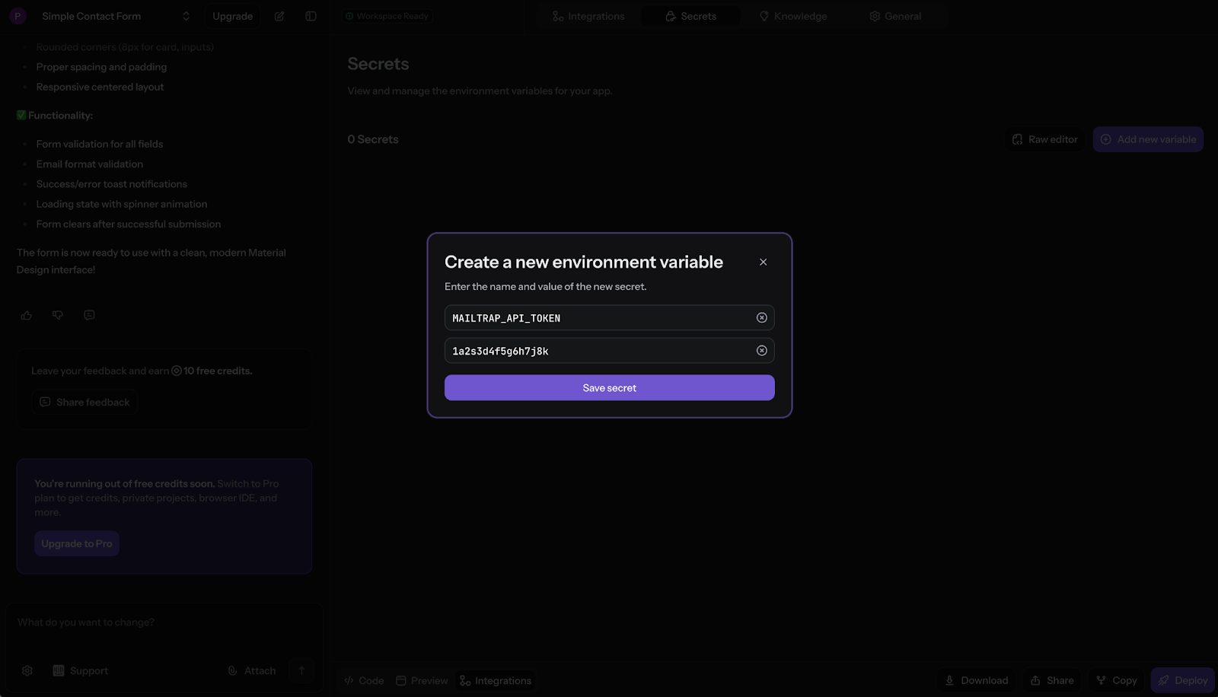1218x697 pixels.
Task: Clear the MAILTRAP_API_TOKEN name field
Action: (x=761, y=317)
